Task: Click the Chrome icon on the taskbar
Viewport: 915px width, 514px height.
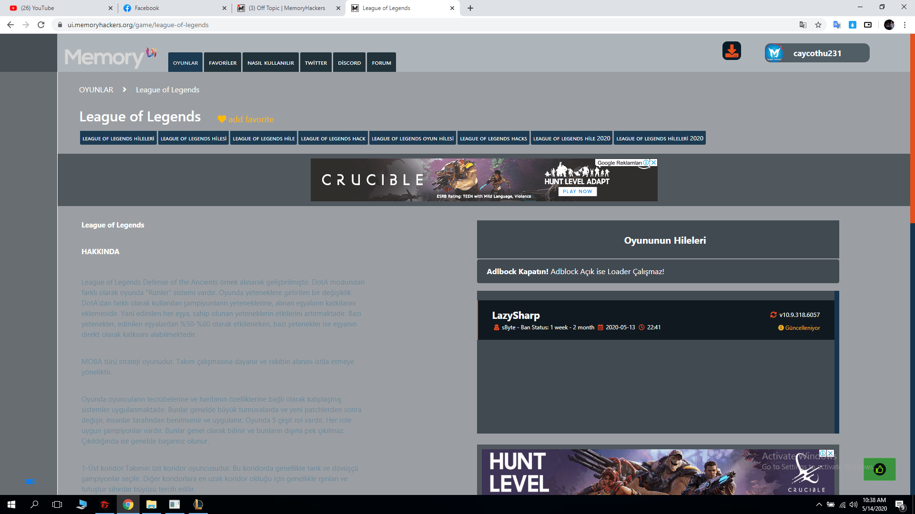Action: point(128,504)
